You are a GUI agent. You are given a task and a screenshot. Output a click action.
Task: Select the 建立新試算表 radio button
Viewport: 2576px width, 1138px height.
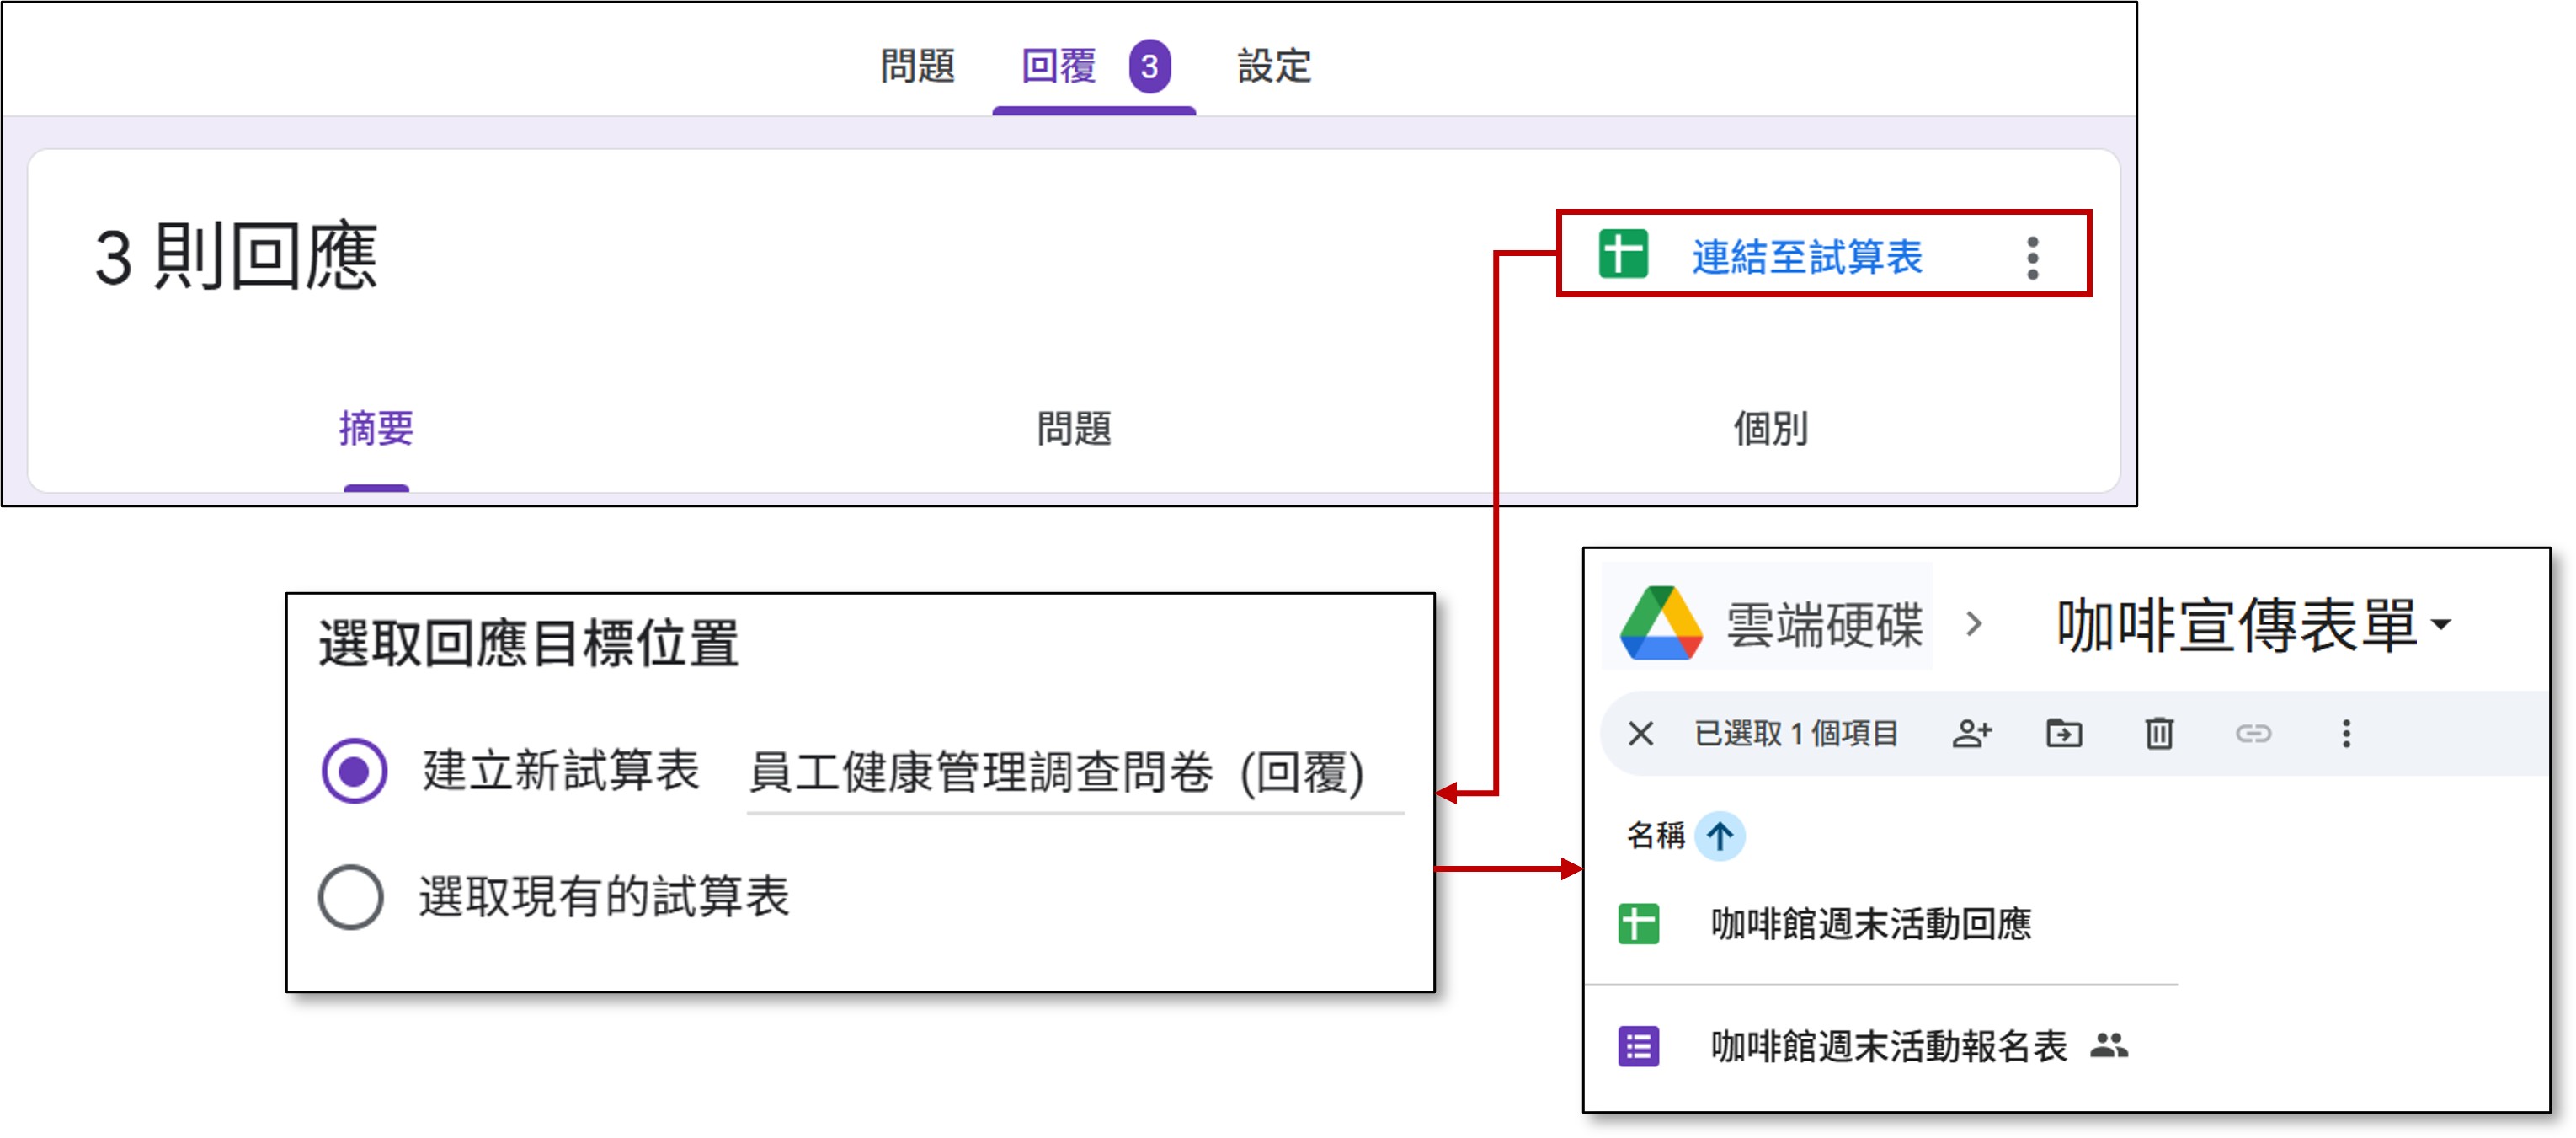click(354, 771)
